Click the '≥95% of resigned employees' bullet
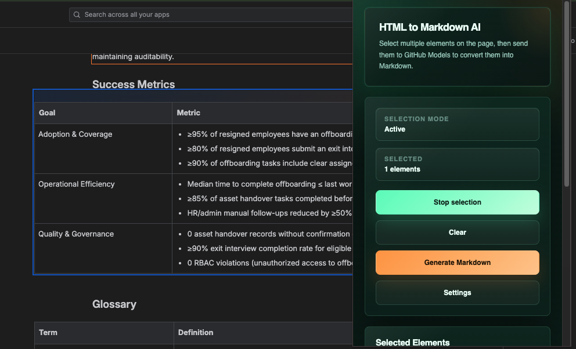Image resolution: width=576 pixels, height=349 pixels. (x=269, y=134)
